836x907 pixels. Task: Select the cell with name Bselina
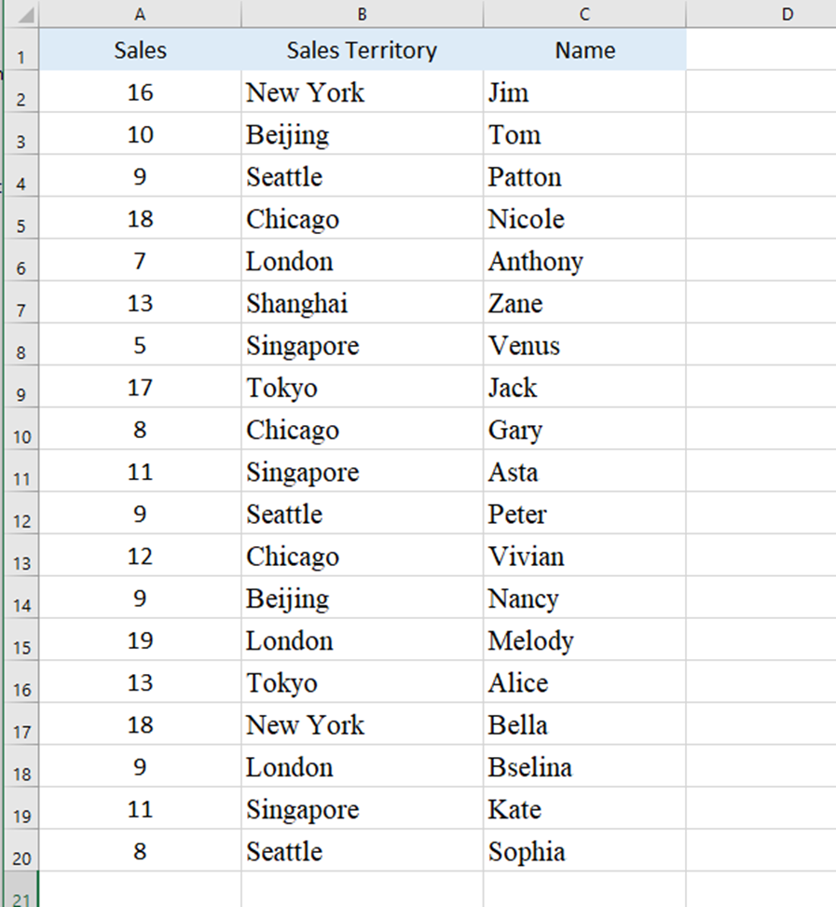pyautogui.click(x=584, y=766)
